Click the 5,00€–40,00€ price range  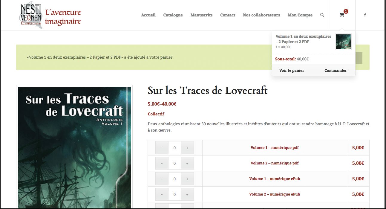pos(162,104)
